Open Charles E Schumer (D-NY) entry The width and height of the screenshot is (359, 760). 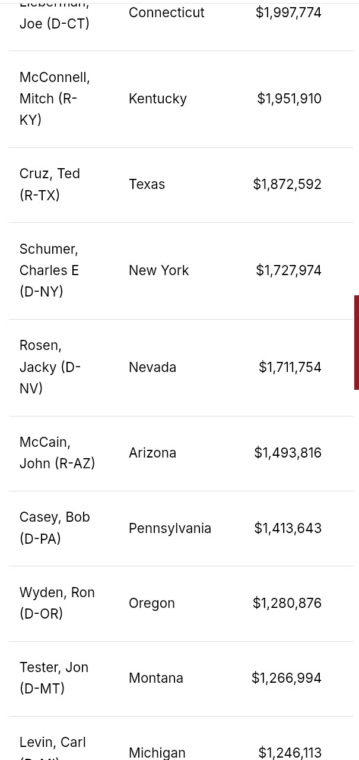[x=49, y=270]
